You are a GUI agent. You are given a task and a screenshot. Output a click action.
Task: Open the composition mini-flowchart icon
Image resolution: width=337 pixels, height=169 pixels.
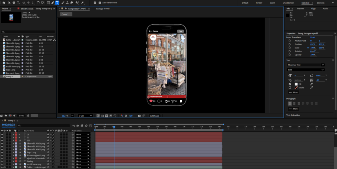pos(74,126)
